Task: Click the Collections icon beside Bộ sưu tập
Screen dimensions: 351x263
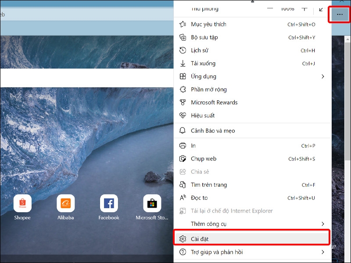Action: (183, 37)
